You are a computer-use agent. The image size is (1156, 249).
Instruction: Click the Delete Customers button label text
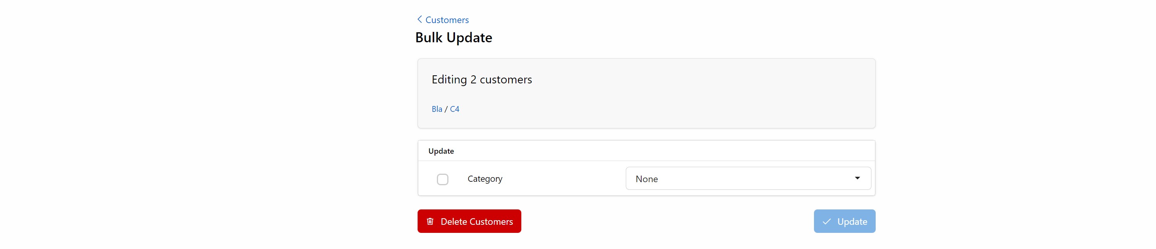pyautogui.click(x=477, y=222)
